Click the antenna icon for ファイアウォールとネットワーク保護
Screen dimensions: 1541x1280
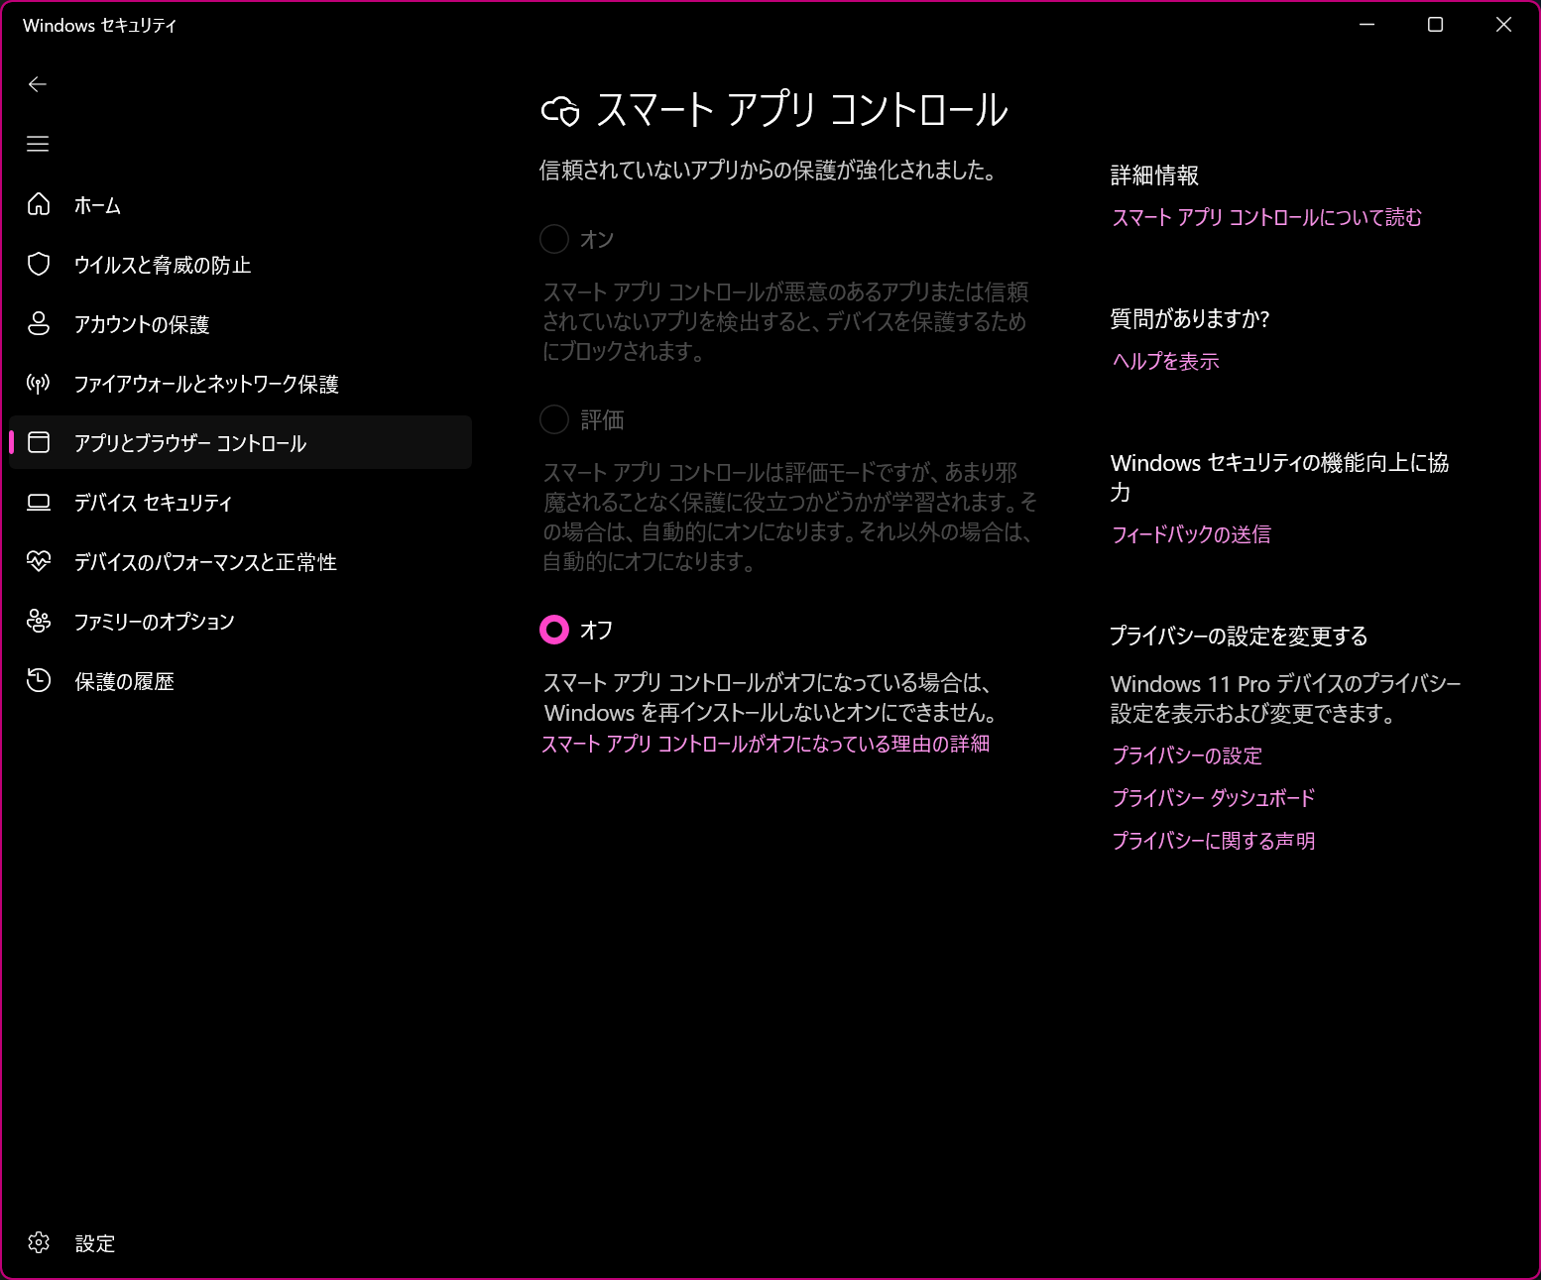[39, 383]
